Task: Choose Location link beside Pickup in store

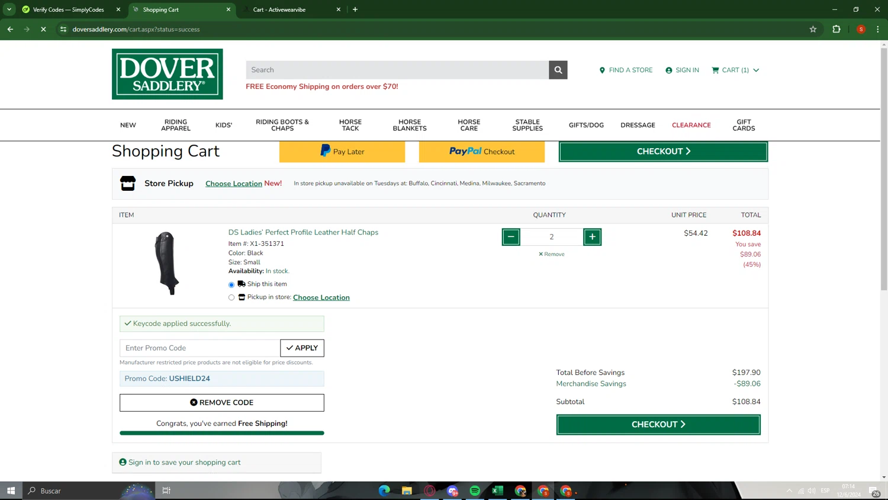Action: click(321, 297)
